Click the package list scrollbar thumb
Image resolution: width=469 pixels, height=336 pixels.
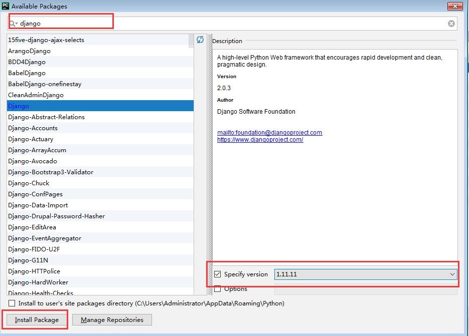coord(191,41)
